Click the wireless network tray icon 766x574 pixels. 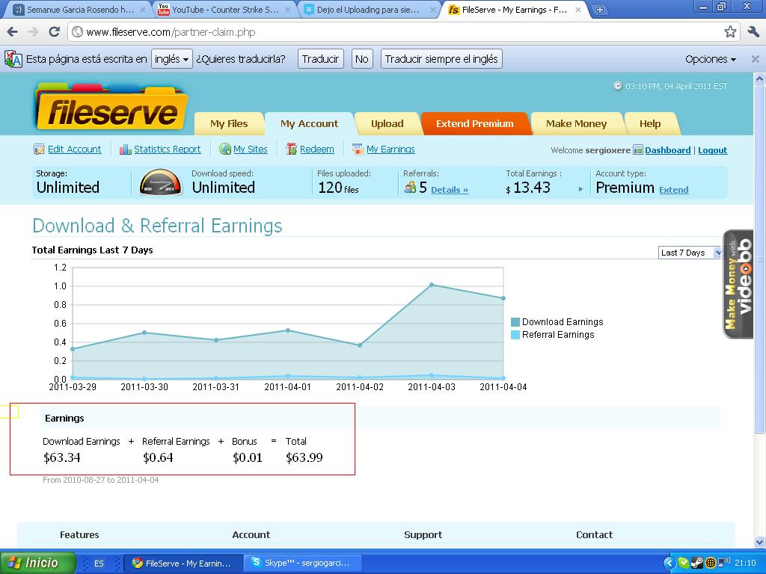[x=724, y=563]
